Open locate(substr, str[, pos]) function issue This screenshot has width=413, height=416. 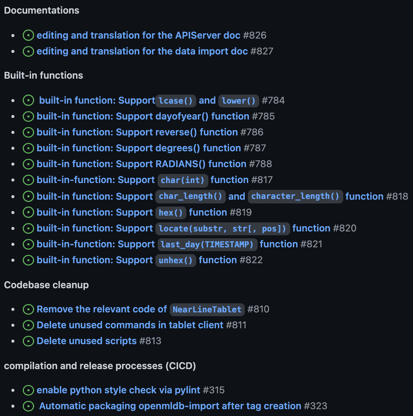tap(183, 228)
